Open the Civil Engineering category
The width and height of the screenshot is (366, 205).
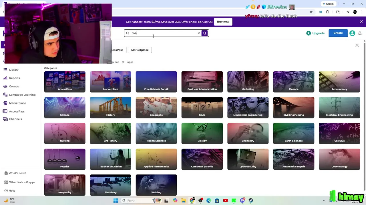click(x=293, y=108)
